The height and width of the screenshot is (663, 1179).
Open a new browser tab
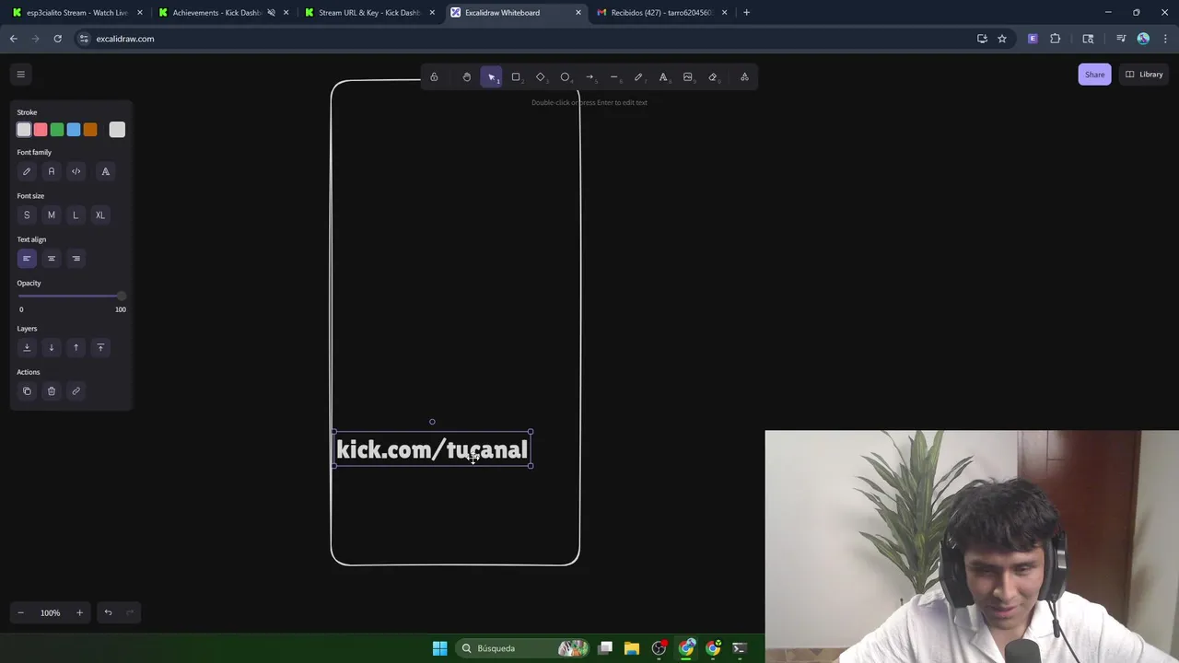point(746,13)
